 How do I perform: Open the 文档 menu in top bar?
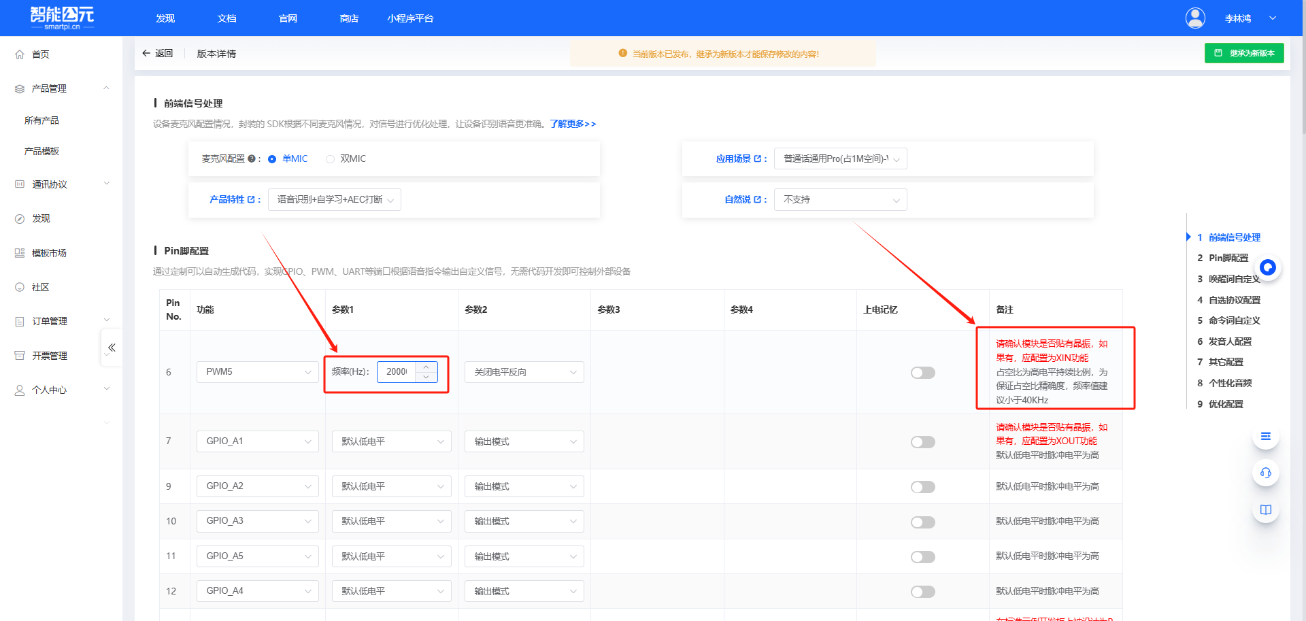coord(226,18)
